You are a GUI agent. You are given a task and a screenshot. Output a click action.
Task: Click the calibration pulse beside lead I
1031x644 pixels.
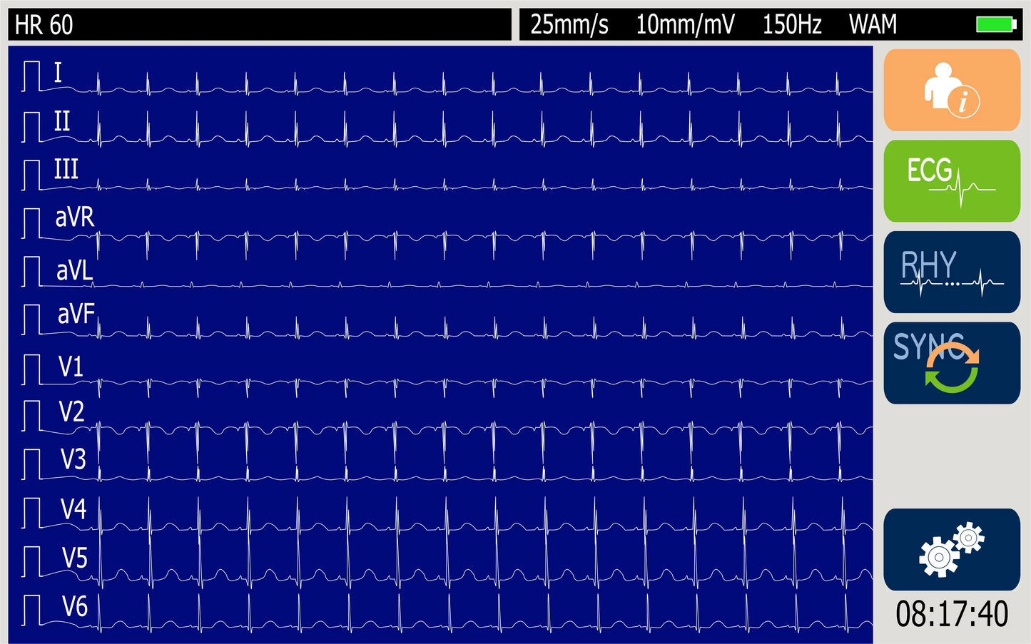pyautogui.click(x=31, y=77)
